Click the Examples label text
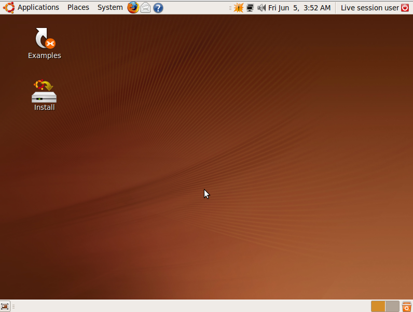 [x=45, y=55]
